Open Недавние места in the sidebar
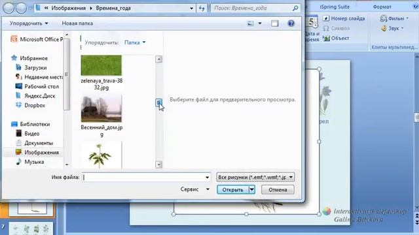This screenshot has height=235, width=419. 39,77
